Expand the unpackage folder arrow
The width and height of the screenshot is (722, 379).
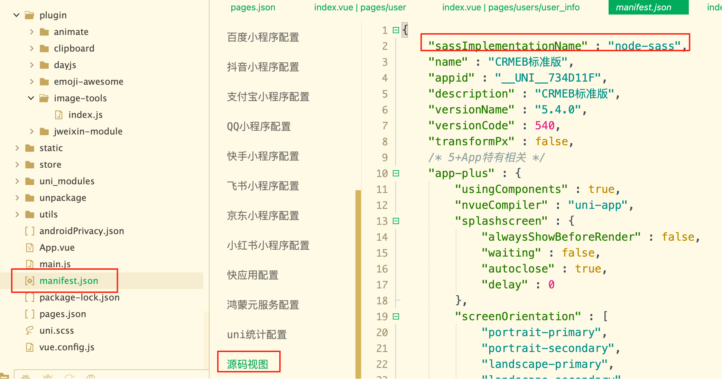(x=17, y=198)
